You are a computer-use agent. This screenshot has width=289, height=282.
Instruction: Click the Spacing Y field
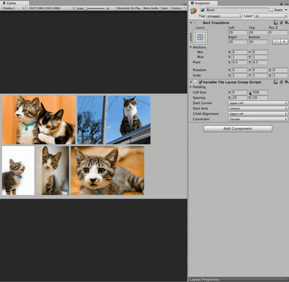[259, 98]
